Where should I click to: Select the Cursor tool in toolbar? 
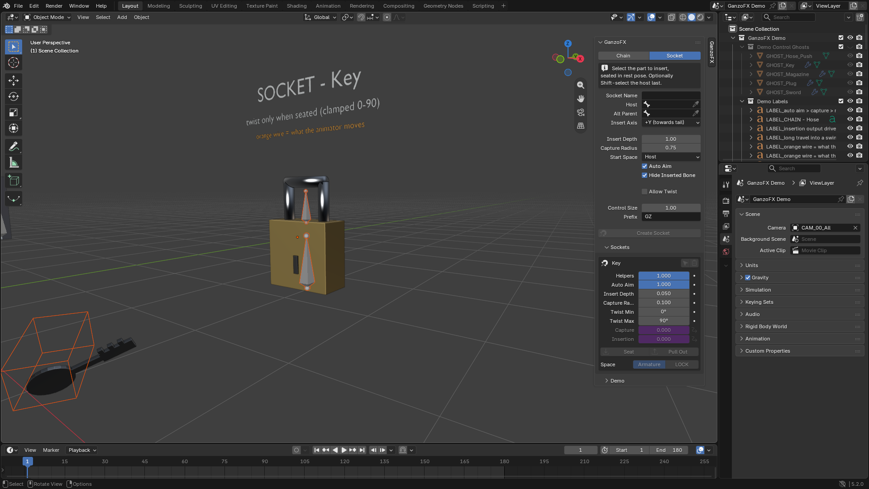pos(14,62)
